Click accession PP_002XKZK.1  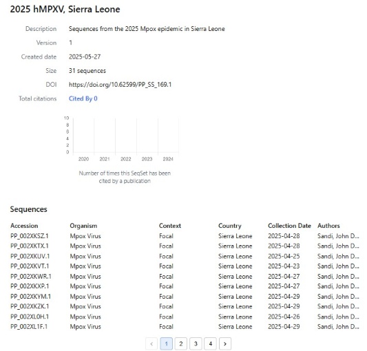30,306
